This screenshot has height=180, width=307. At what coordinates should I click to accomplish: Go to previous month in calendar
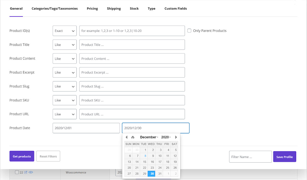pos(126,137)
